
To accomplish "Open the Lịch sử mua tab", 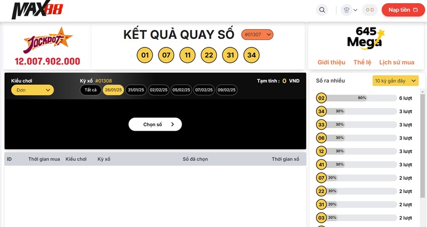I will click(397, 62).
